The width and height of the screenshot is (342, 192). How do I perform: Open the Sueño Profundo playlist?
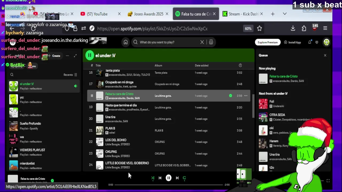(x=44, y=126)
